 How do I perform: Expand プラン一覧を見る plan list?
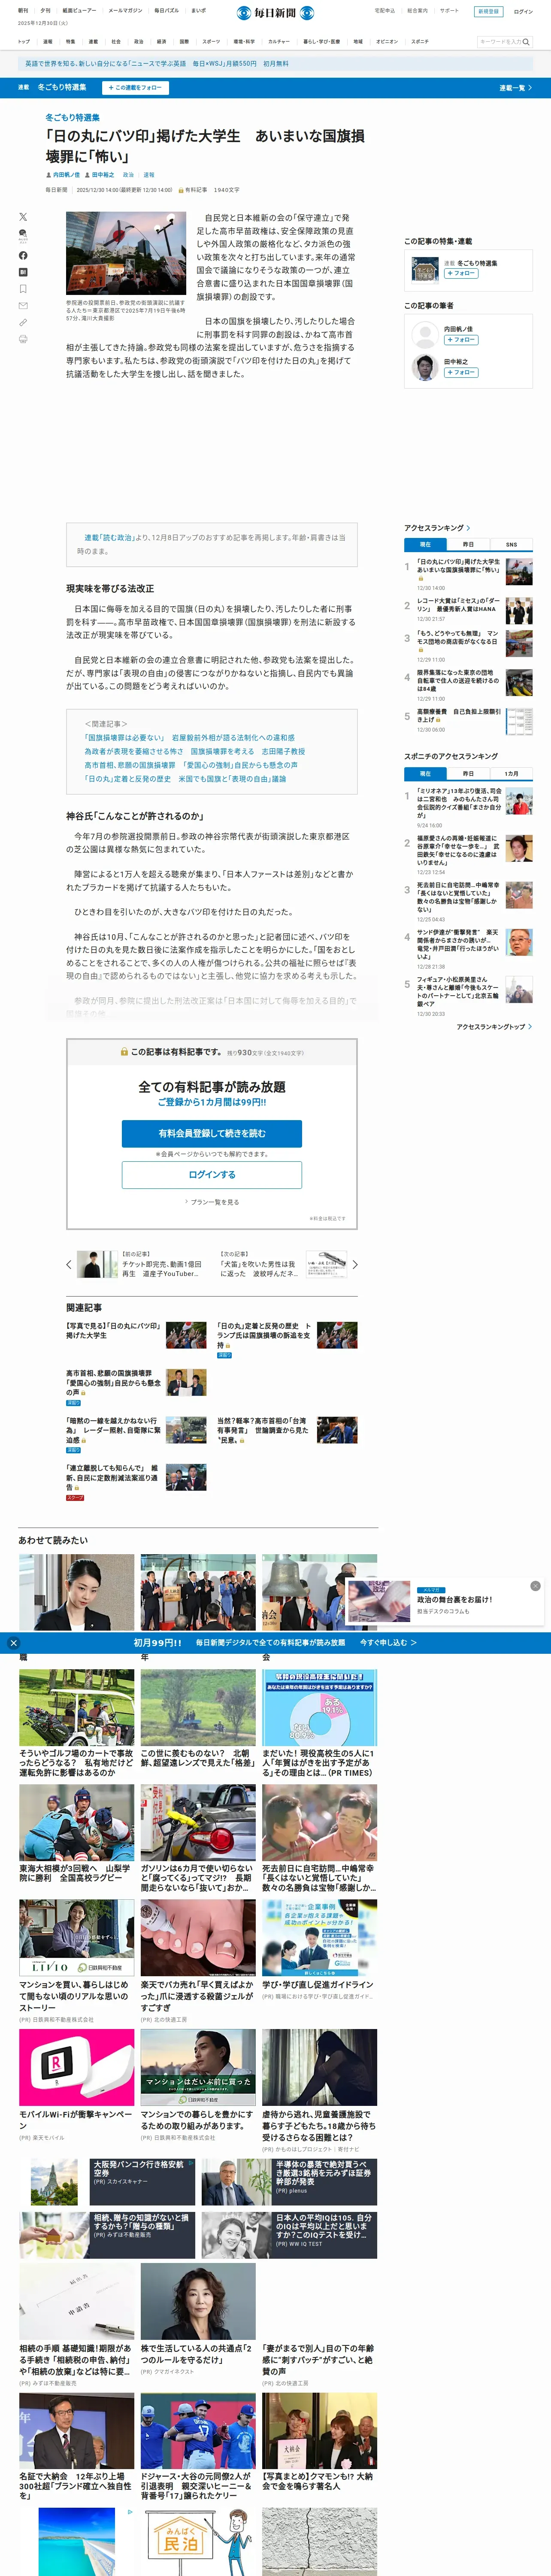coord(212,1202)
